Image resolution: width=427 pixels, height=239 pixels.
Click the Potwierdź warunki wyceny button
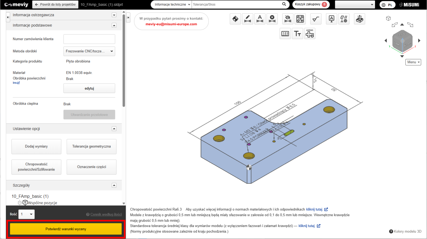(x=66, y=229)
